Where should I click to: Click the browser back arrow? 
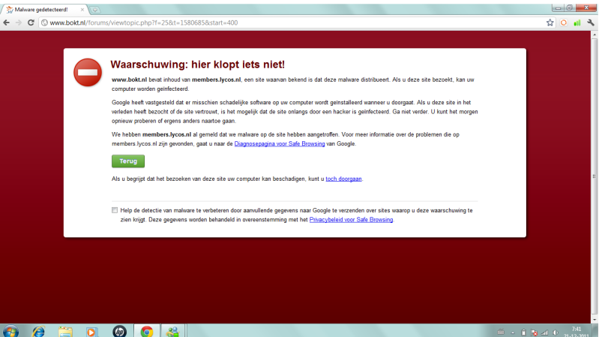[x=7, y=23]
